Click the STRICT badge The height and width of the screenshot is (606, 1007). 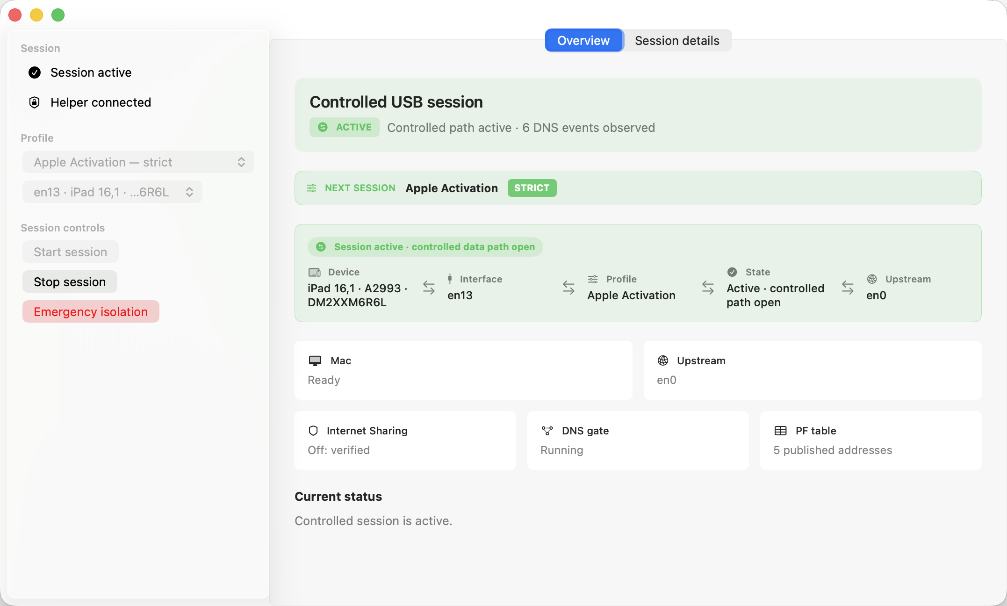pos(532,188)
